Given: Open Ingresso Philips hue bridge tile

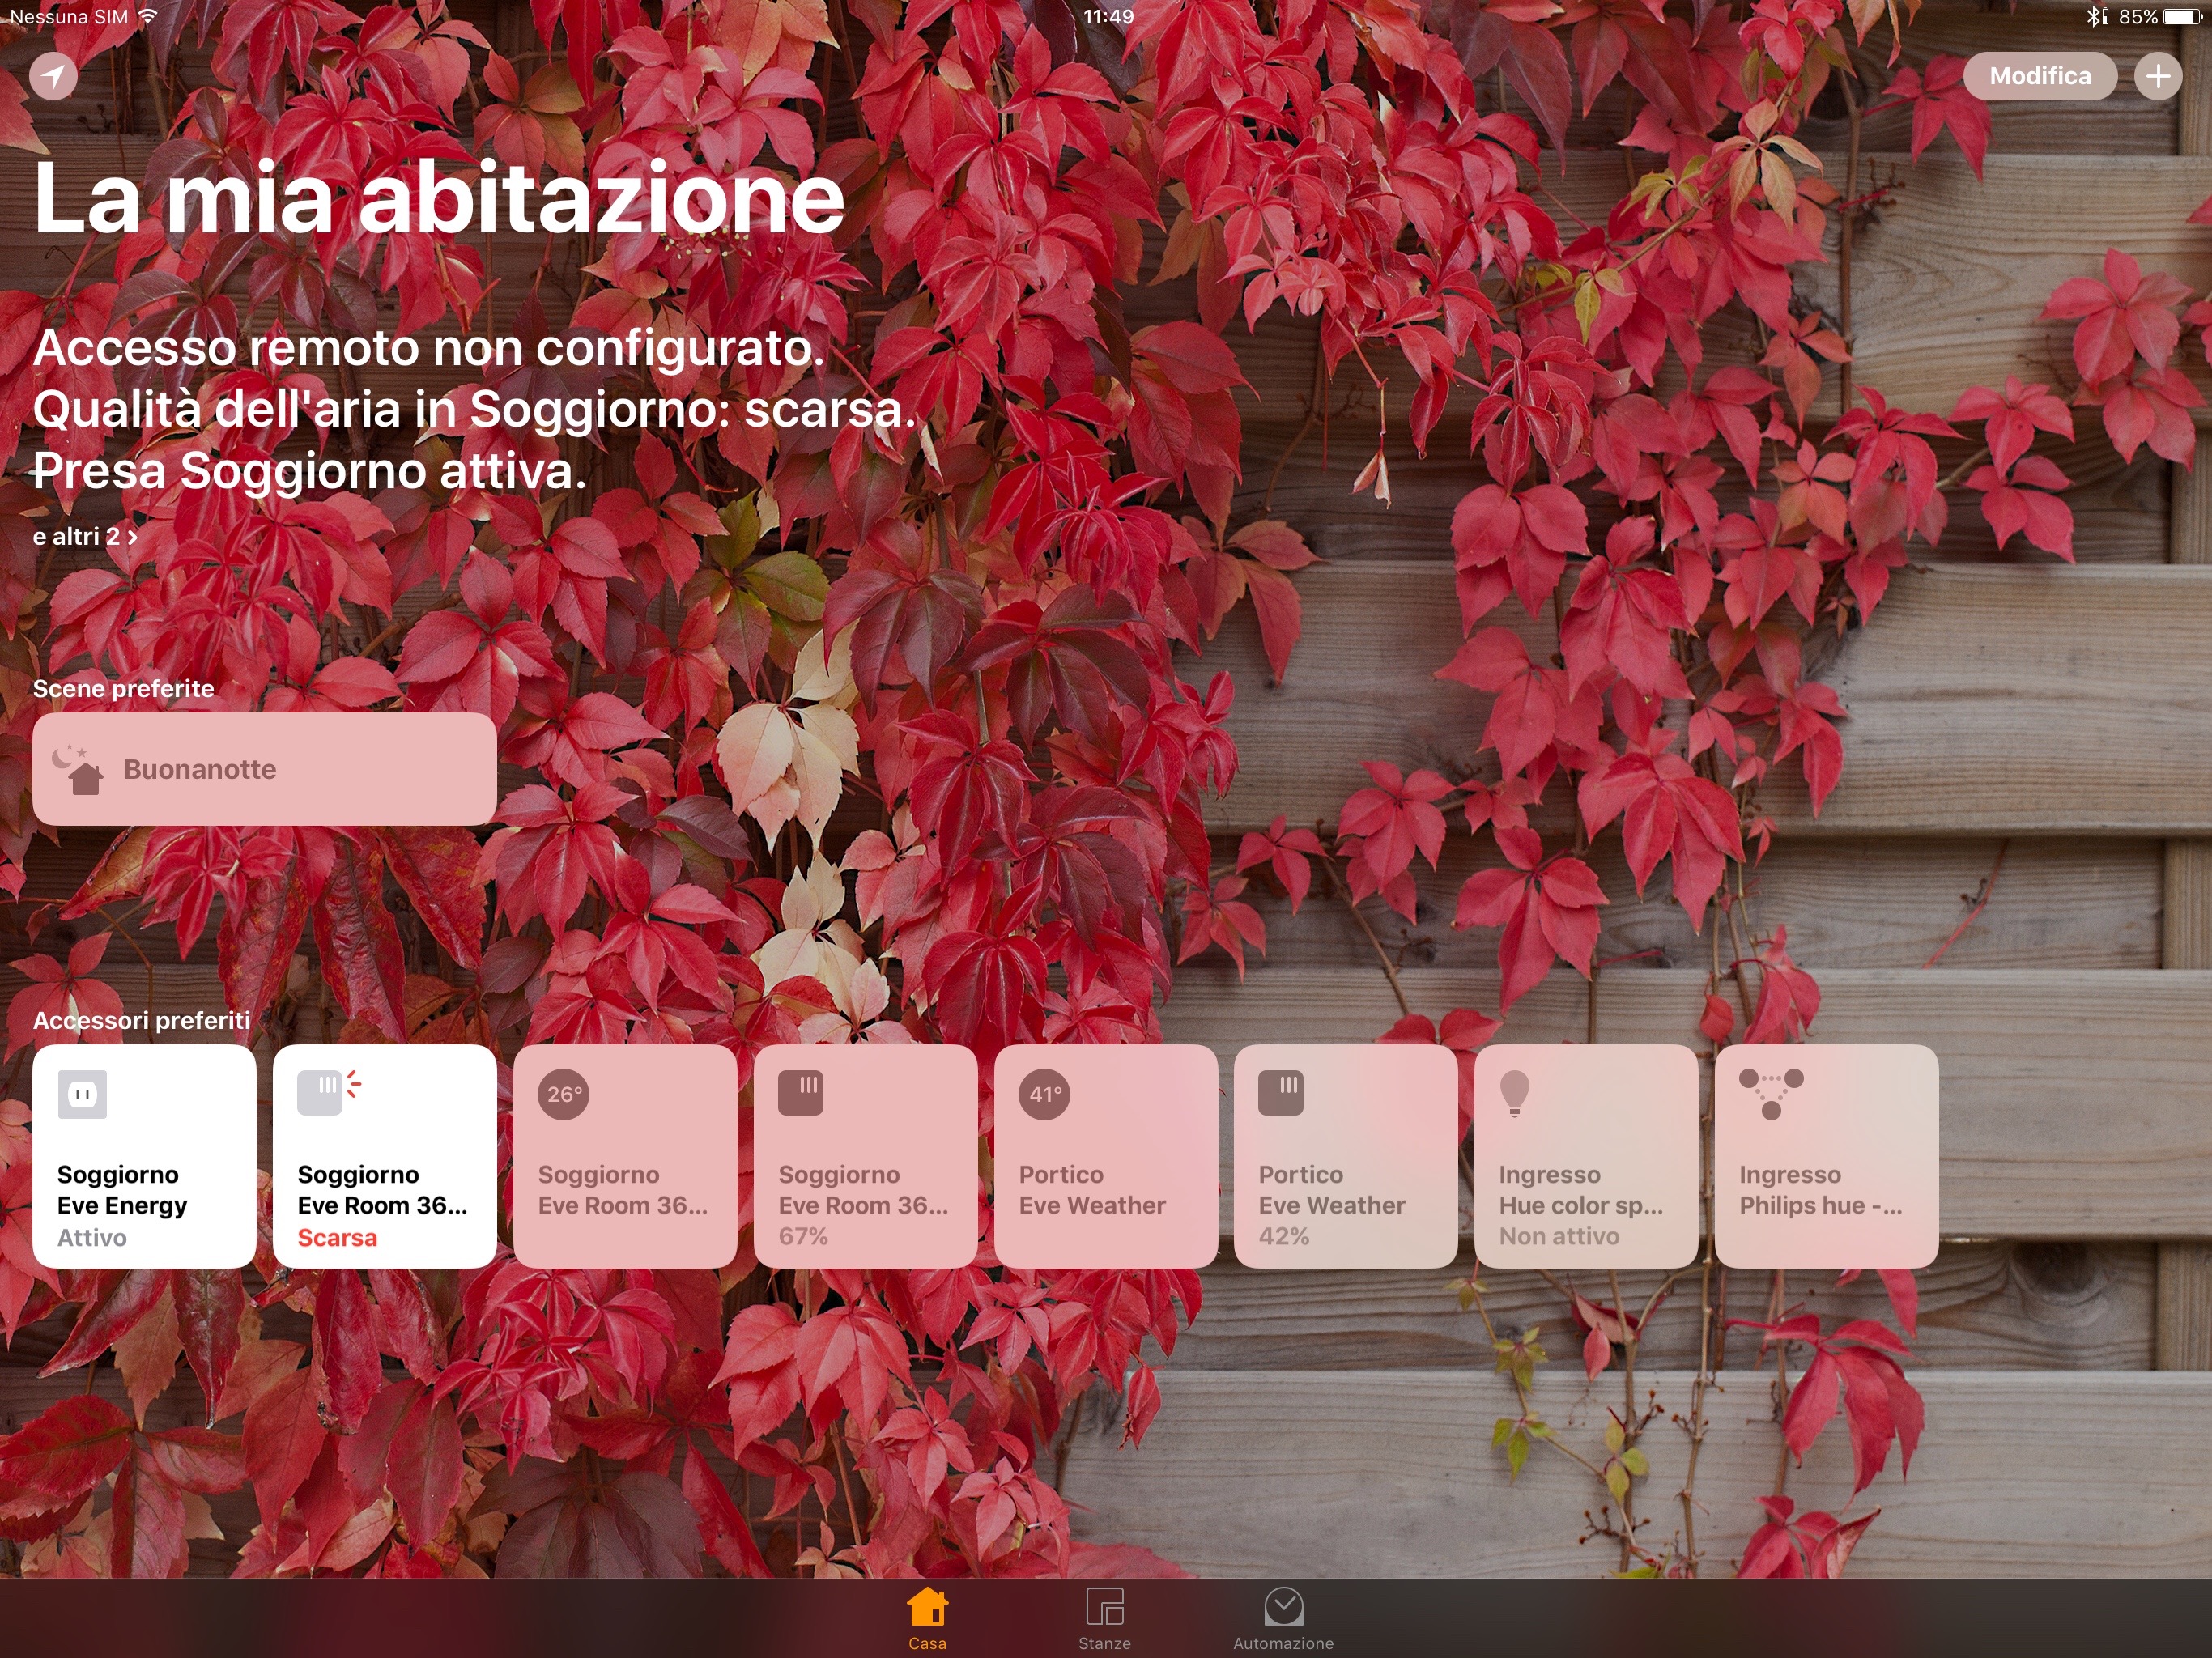Looking at the screenshot, I should tap(1826, 1156).
